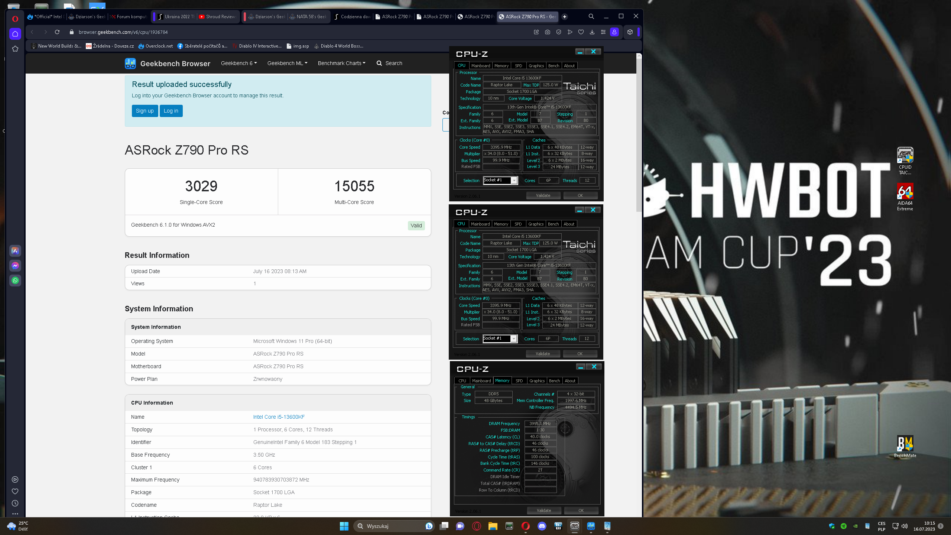Image resolution: width=951 pixels, height=535 pixels.
Task: Expand the Geekbench ML menu
Action: [x=287, y=63]
